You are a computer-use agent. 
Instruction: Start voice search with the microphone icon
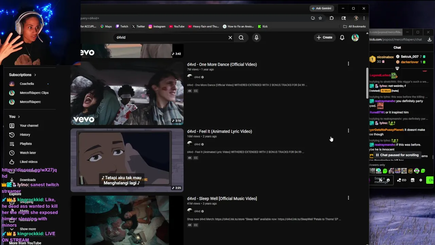pos(257,37)
